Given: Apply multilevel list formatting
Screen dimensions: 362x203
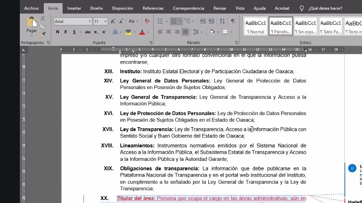Looking at the screenshot, I should click(x=188, y=21).
